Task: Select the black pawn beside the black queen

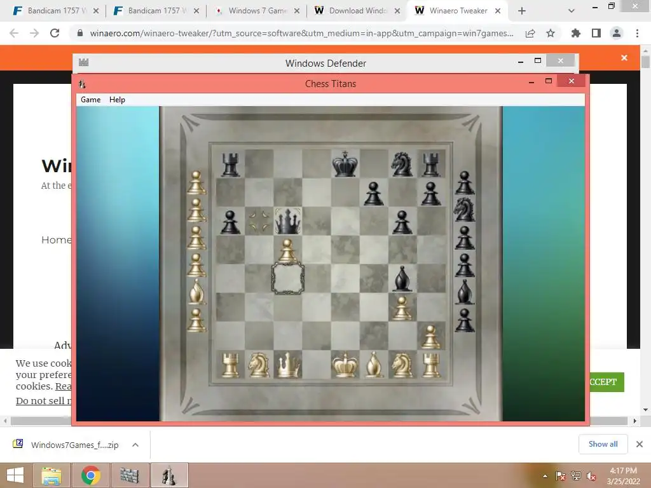Action: click(x=231, y=222)
